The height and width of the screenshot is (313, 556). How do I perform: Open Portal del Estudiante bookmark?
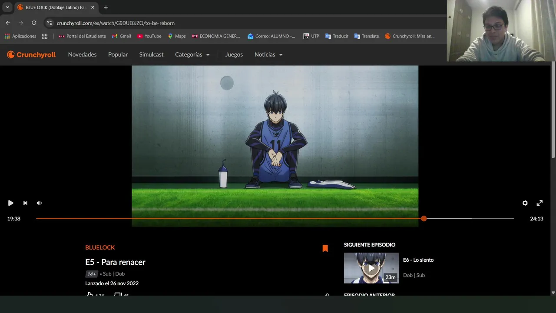tap(82, 36)
